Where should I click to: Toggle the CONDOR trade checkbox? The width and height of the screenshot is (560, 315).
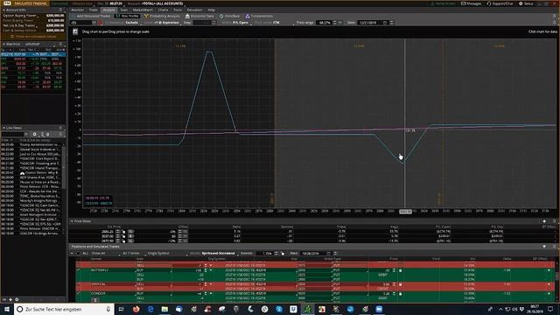tap(79, 294)
